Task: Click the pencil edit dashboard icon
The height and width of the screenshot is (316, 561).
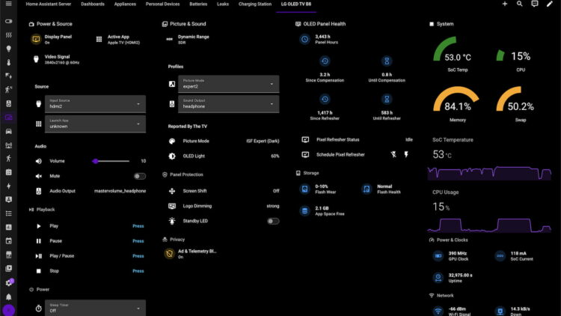Action: 550,4
